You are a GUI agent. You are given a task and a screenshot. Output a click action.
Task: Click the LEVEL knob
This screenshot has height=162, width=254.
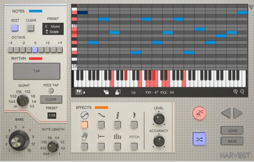(159, 118)
